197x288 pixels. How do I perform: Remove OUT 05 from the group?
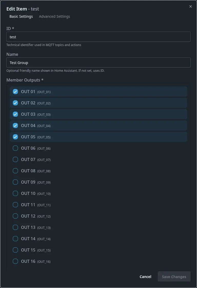point(15,137)
